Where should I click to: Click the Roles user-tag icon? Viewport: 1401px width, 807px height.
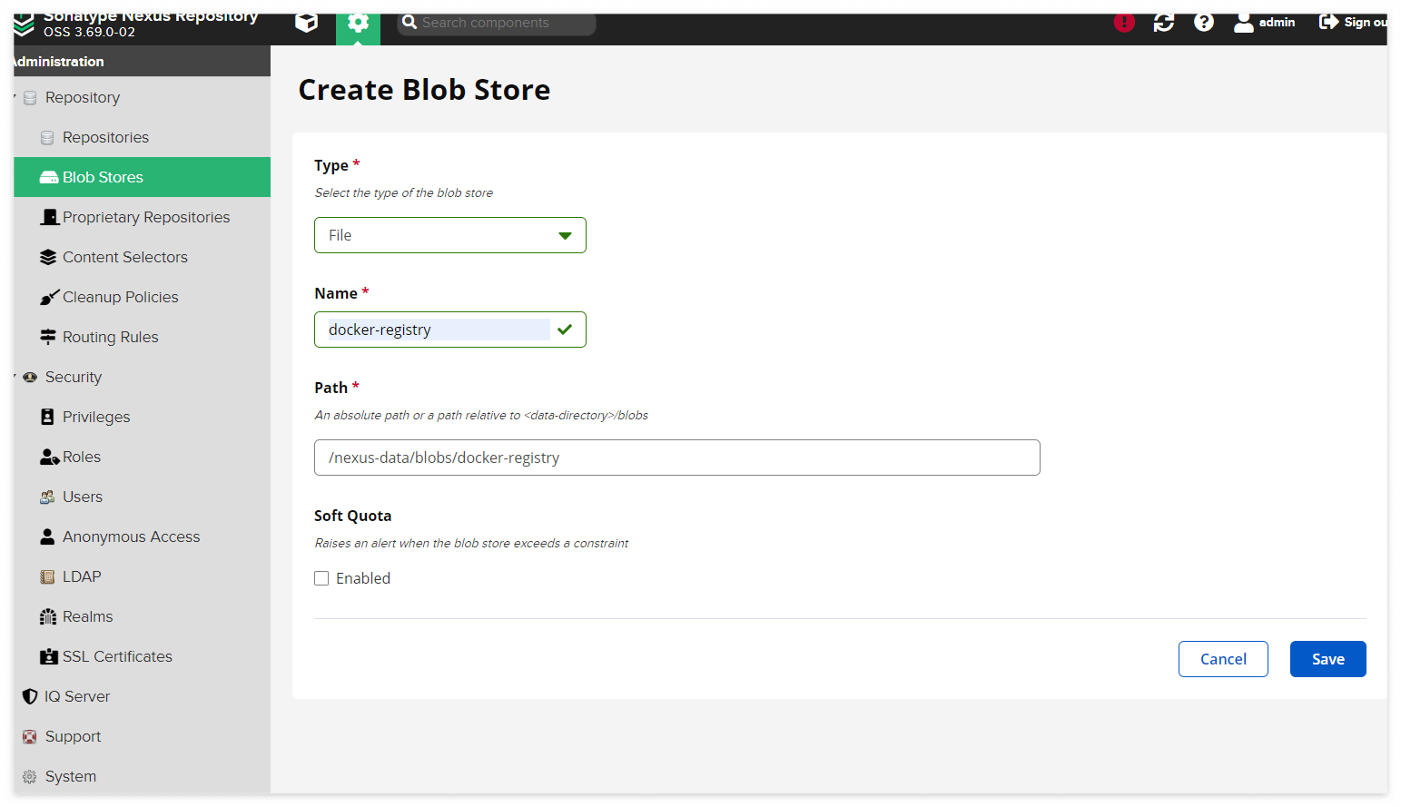49,458
